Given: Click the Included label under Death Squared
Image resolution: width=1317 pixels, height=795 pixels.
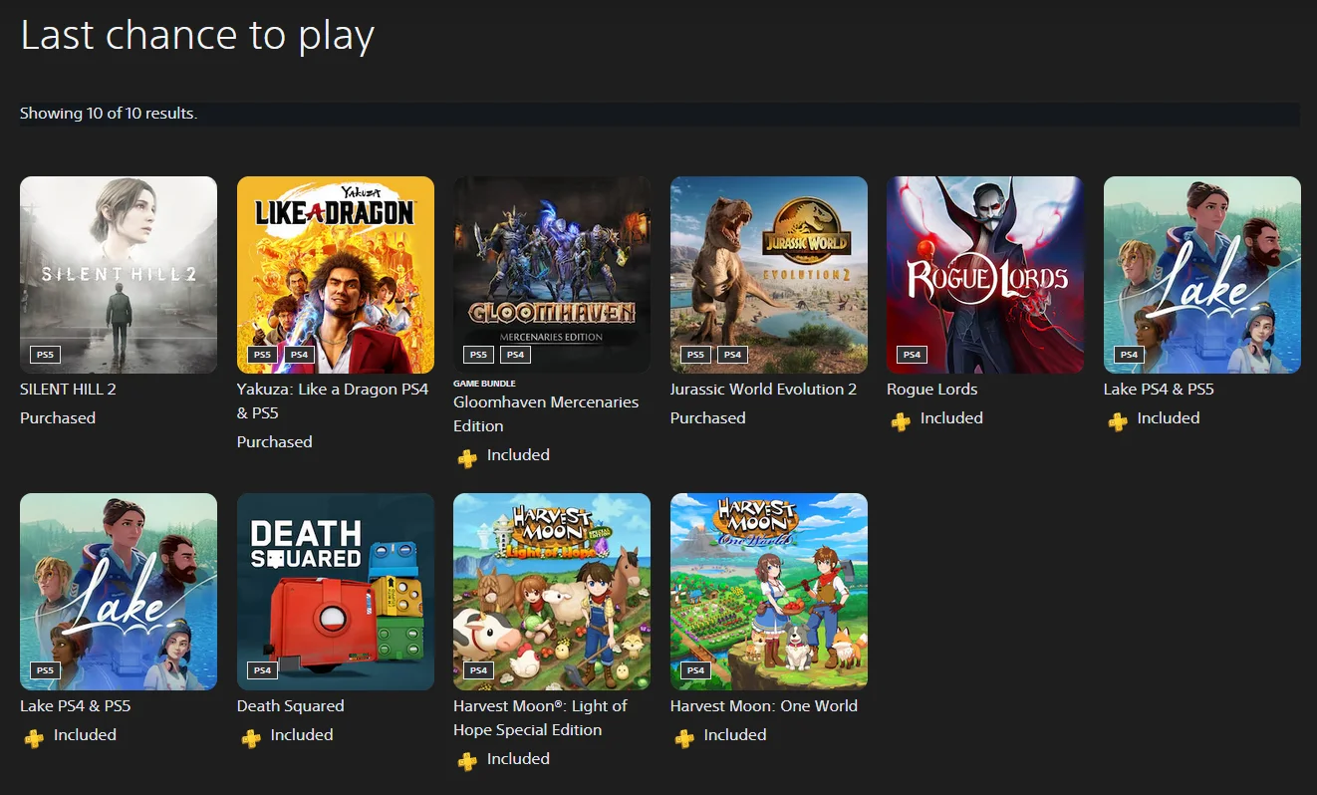Looking at the screenshot, I should 302,735.
